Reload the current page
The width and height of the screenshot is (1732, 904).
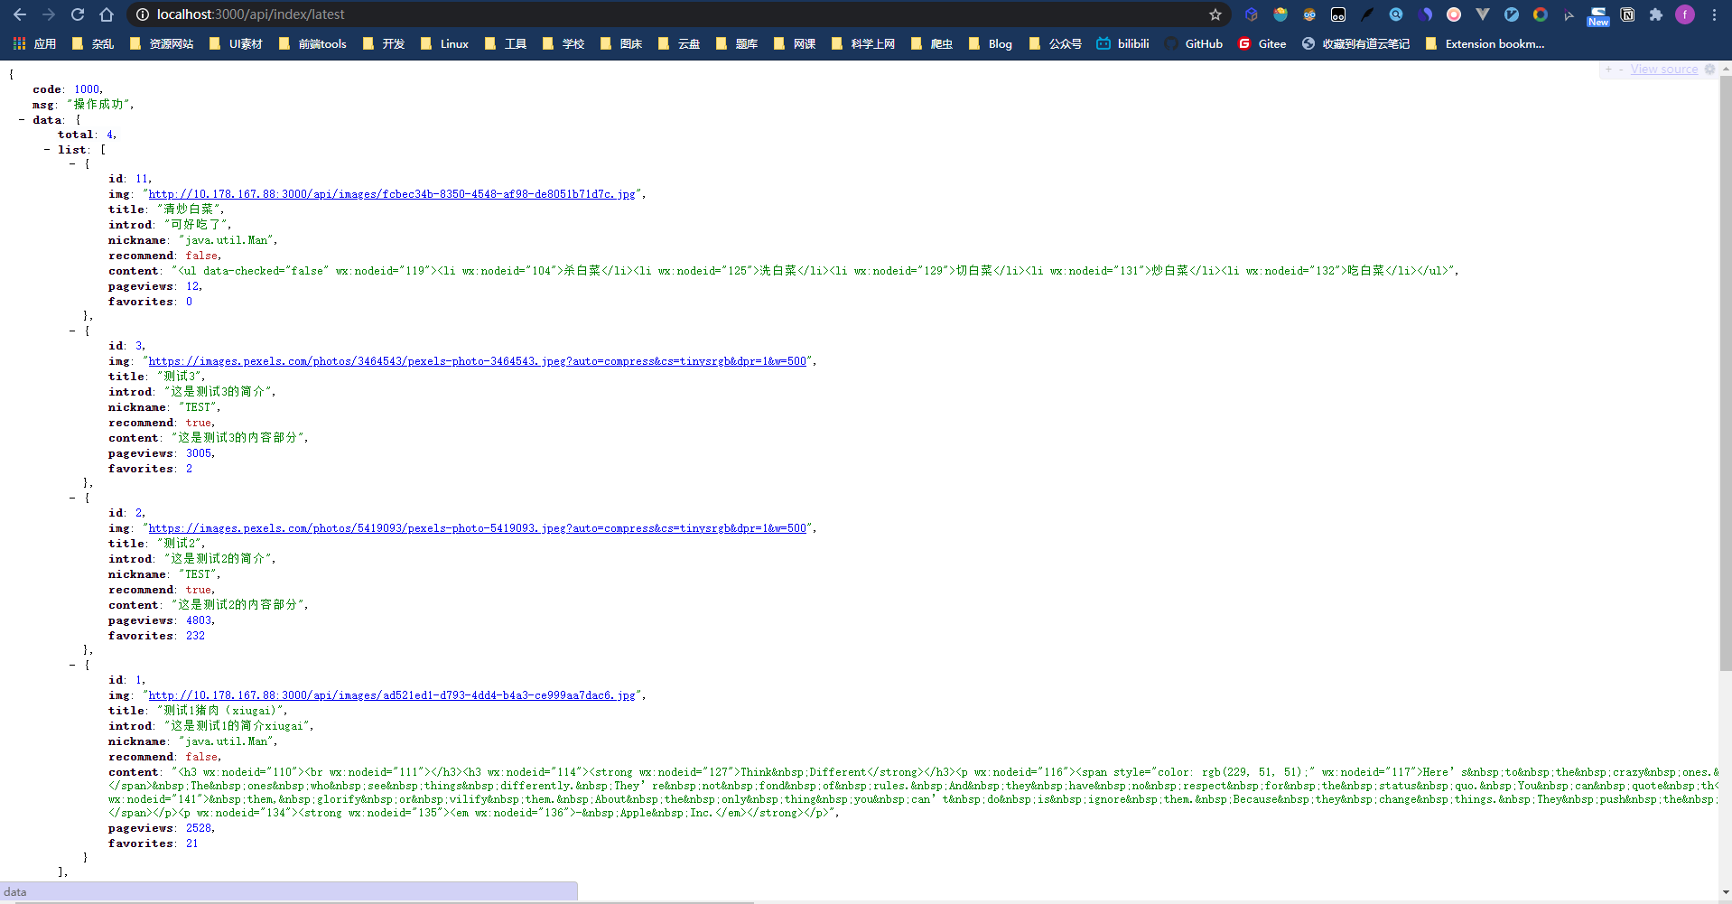[x=78, y=14]
